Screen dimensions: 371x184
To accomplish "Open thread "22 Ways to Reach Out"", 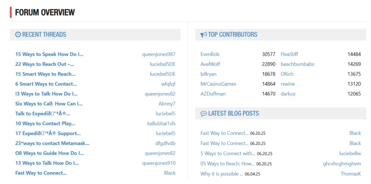I will tap(44, 64).
